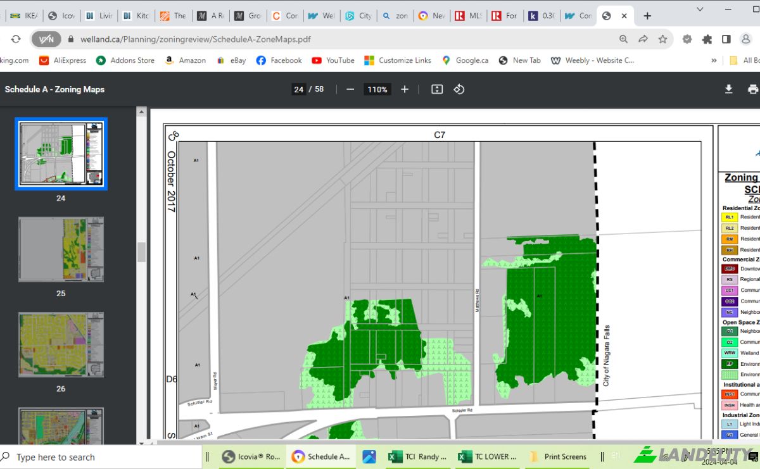This screenshot has width=760, height=469.
Task: Expand the tab search chevron
Action: (x=699, y=9)
